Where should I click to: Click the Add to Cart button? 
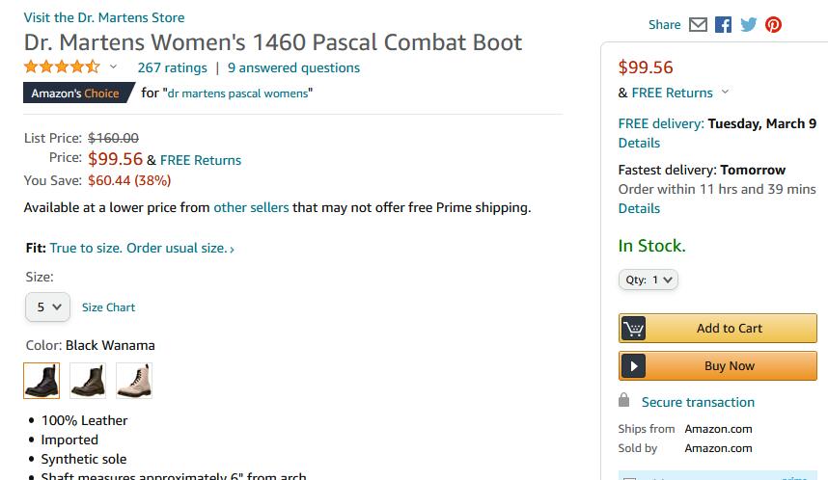click(718, 328)
